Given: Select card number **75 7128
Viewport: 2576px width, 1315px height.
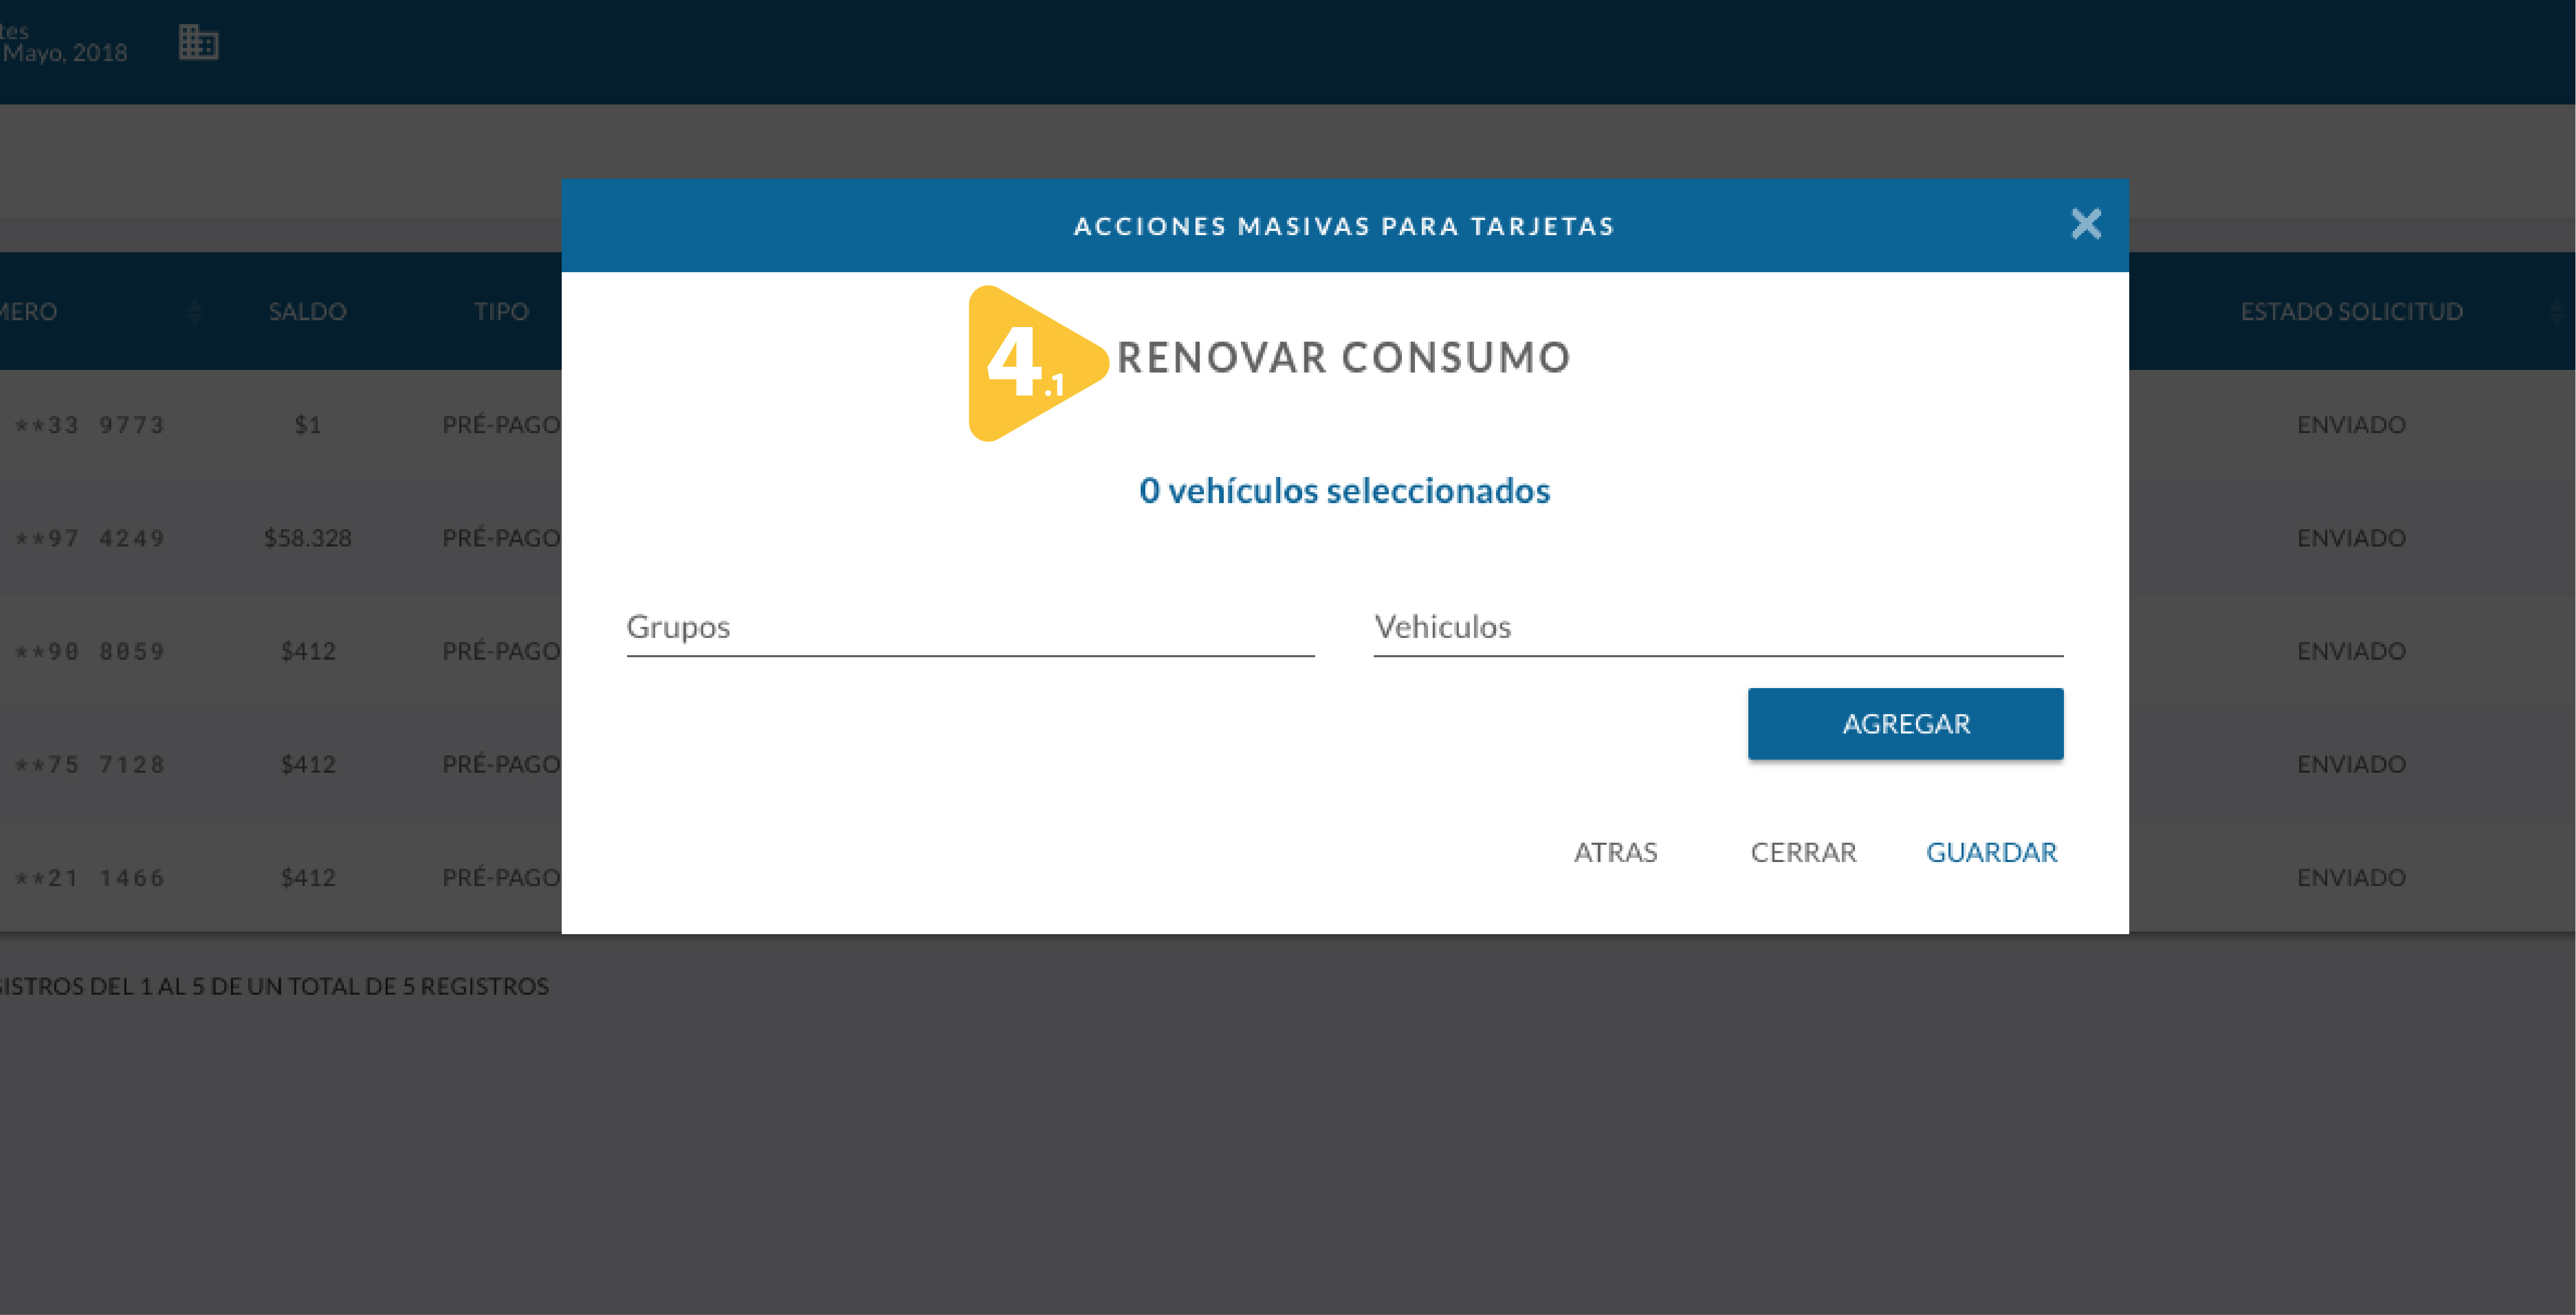Looking at the screenshot, I should tap(90, 764).
